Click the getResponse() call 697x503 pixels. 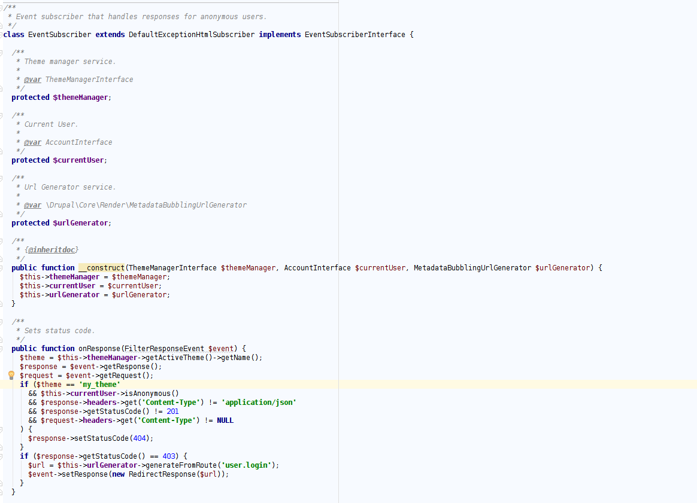coord(131,367)
